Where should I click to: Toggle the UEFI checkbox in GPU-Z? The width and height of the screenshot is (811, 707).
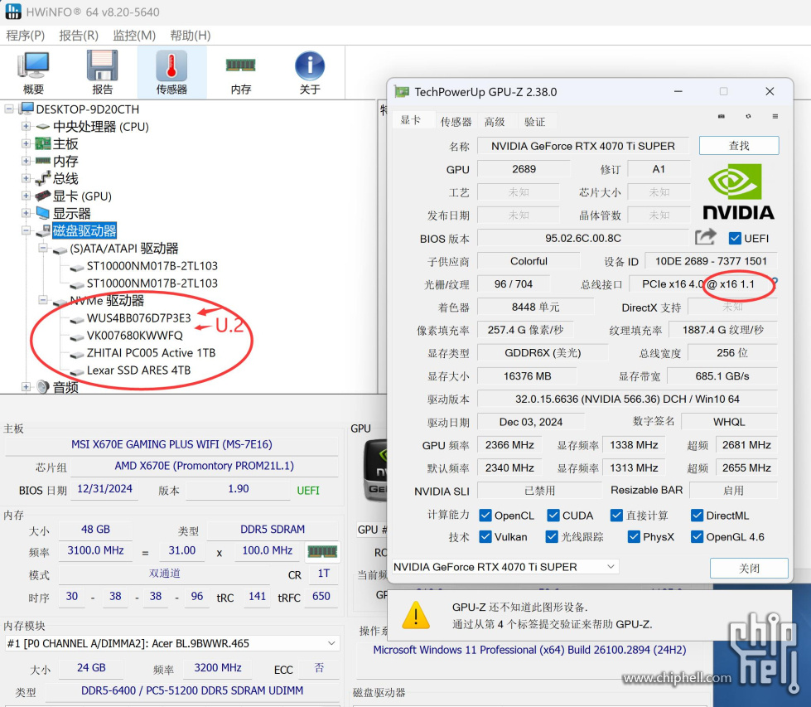[735, 238]
